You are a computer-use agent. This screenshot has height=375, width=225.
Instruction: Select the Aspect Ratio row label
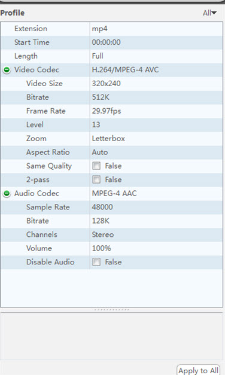(48, 153)
